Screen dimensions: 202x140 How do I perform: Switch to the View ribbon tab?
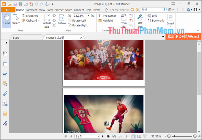(42, 10)
